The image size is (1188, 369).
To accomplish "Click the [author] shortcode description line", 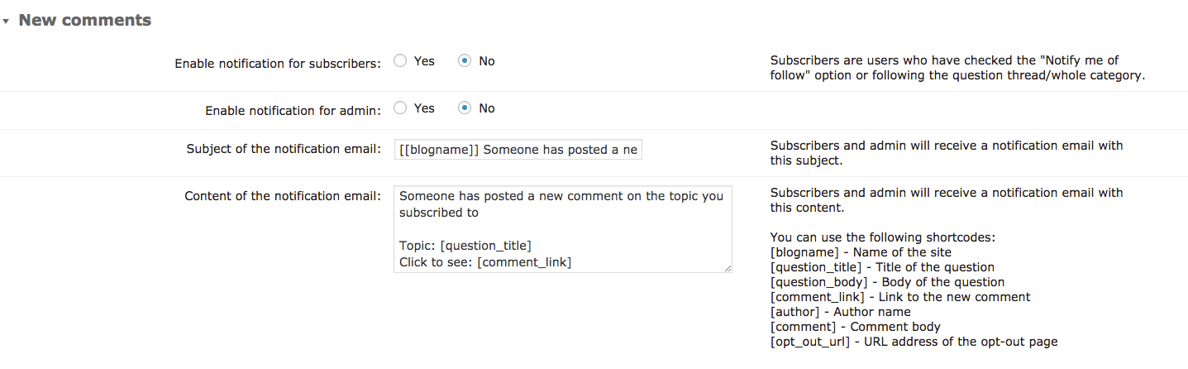I will 840,312.
